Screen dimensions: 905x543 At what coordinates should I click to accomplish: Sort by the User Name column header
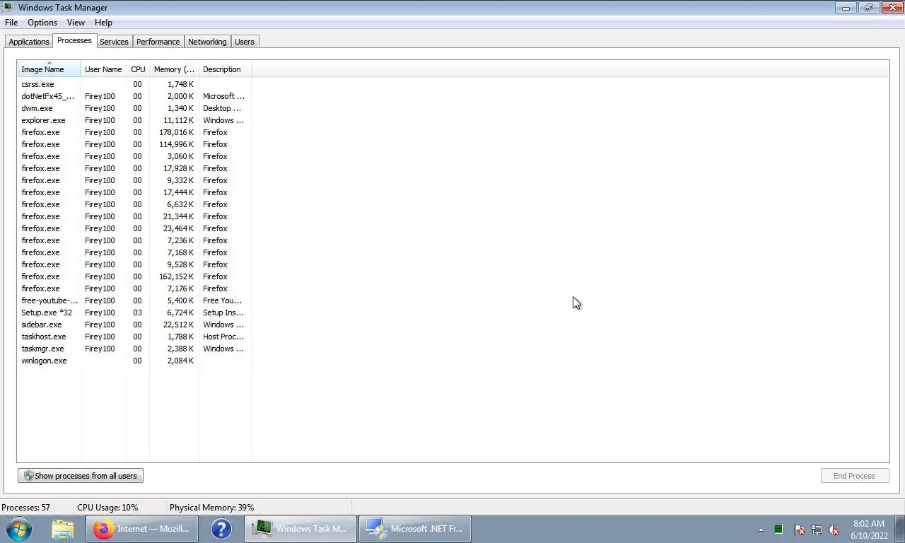pos(103,69)
